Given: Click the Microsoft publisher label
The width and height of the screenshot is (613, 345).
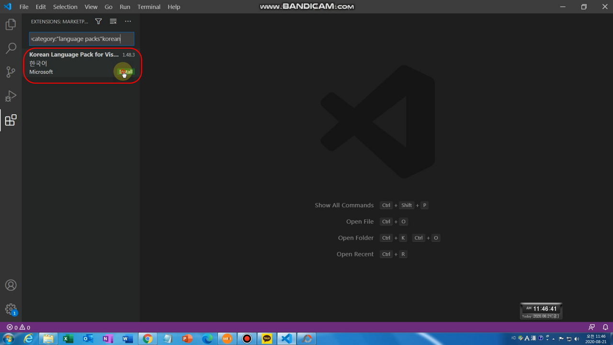Looking at the screenshot, I should point(41,72).
